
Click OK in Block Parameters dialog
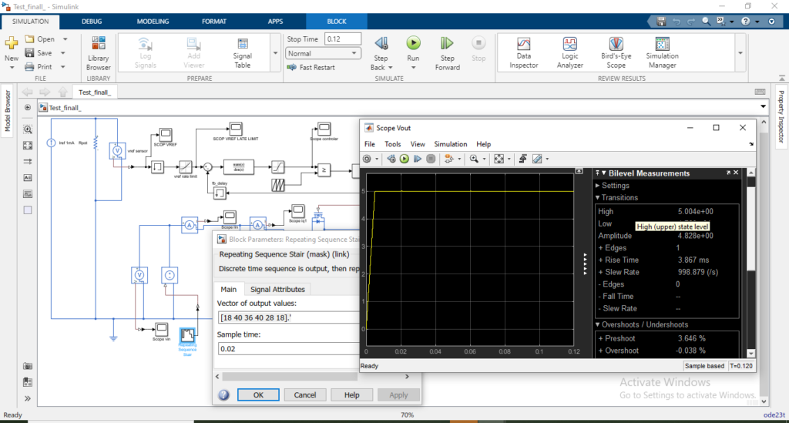258,394
